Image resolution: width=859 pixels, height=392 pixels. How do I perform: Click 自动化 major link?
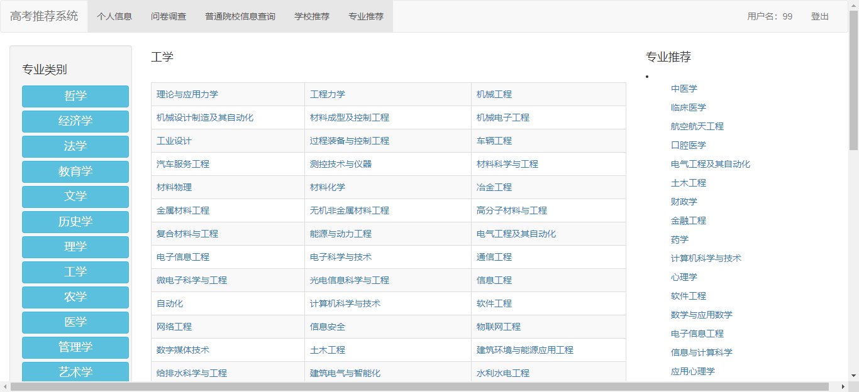(x=170, y=303)
